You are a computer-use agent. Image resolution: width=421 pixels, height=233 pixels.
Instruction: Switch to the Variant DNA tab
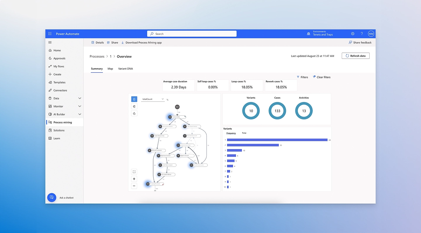click(x=125, y=69)
